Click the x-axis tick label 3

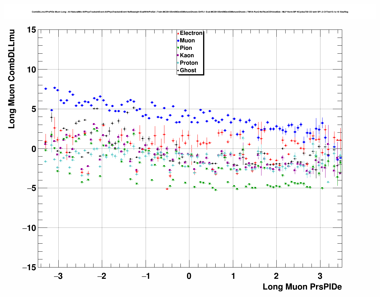click(x=320, y=276)
